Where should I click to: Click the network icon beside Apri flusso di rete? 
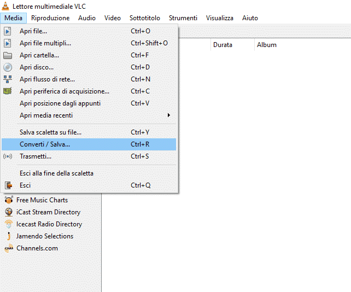[x=8, y=79]
